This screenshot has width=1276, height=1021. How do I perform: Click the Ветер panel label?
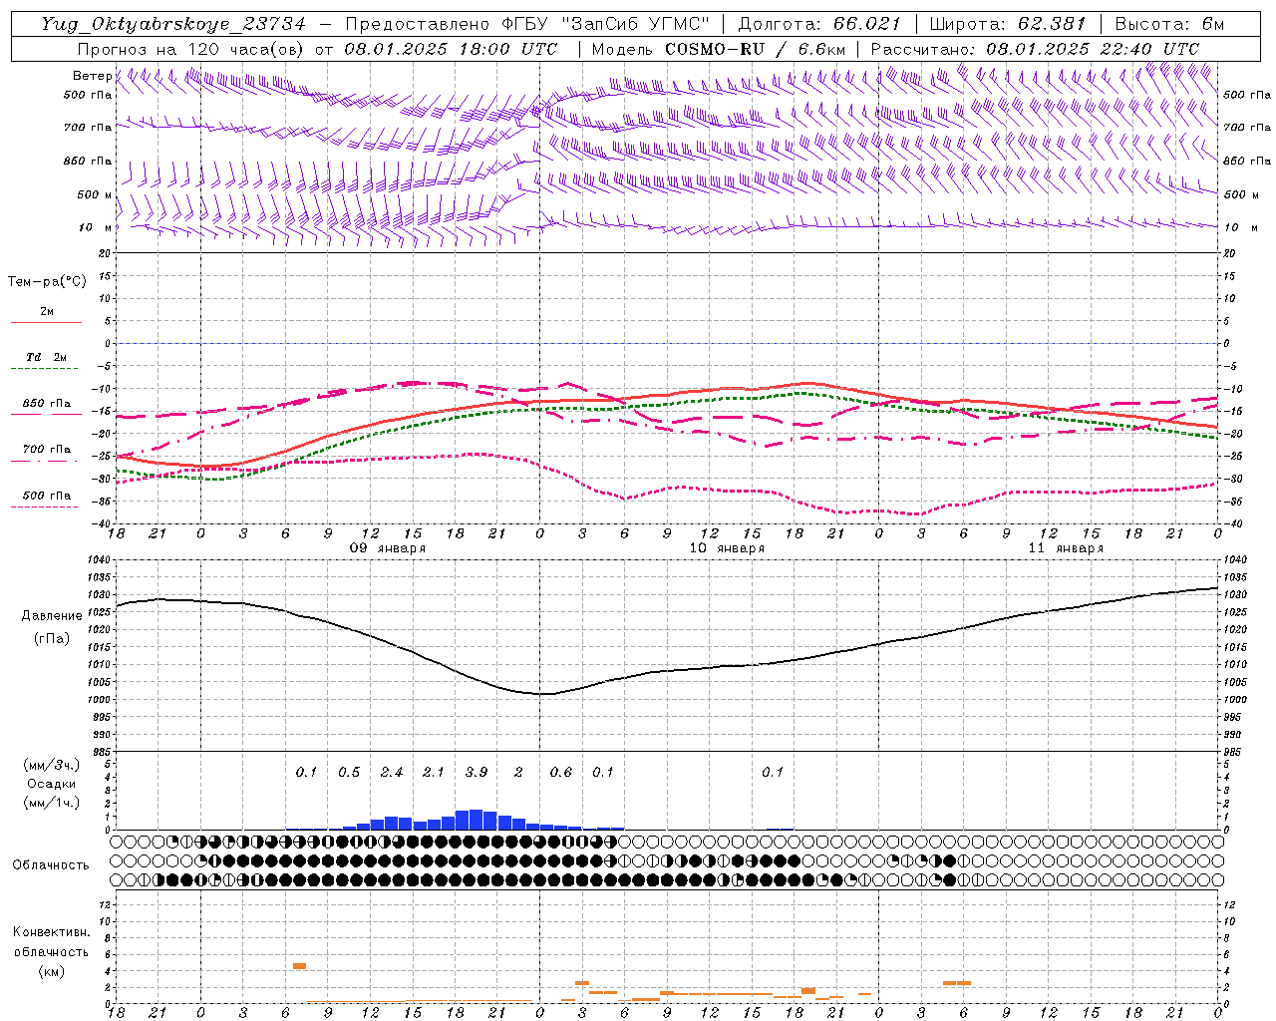92,76
